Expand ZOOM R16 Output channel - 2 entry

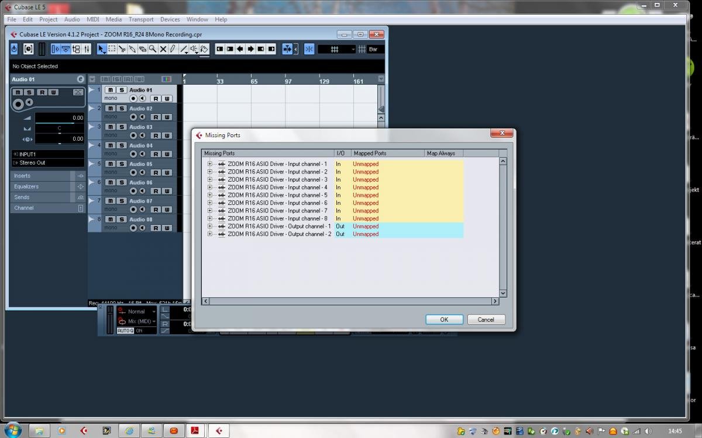[210, 234]
